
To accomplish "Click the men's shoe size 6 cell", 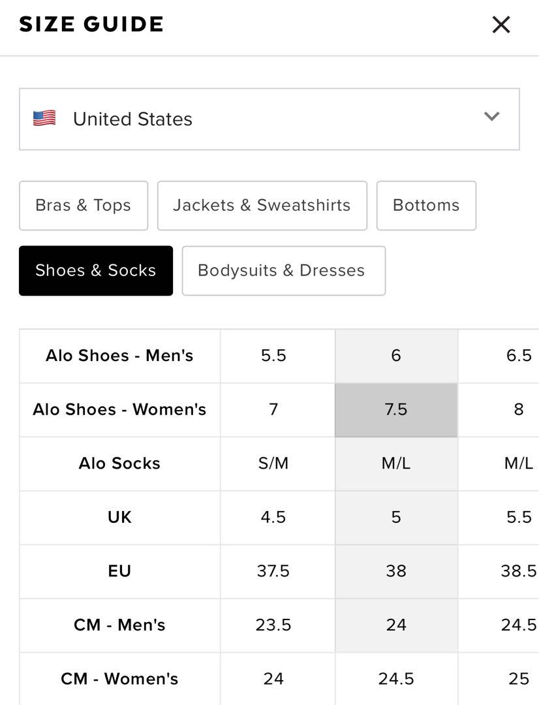I will 397,356.
